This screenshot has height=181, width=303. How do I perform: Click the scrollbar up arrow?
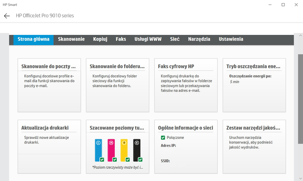300,36
